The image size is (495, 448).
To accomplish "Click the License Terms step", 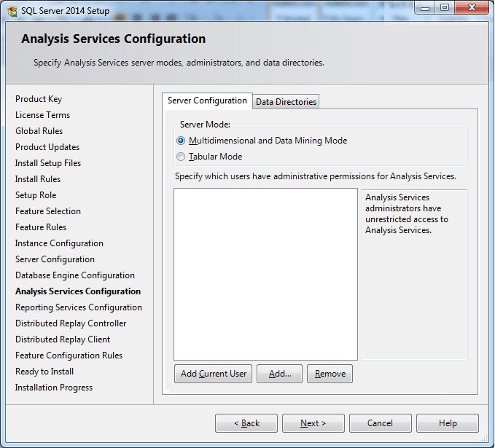I will 42,115.
